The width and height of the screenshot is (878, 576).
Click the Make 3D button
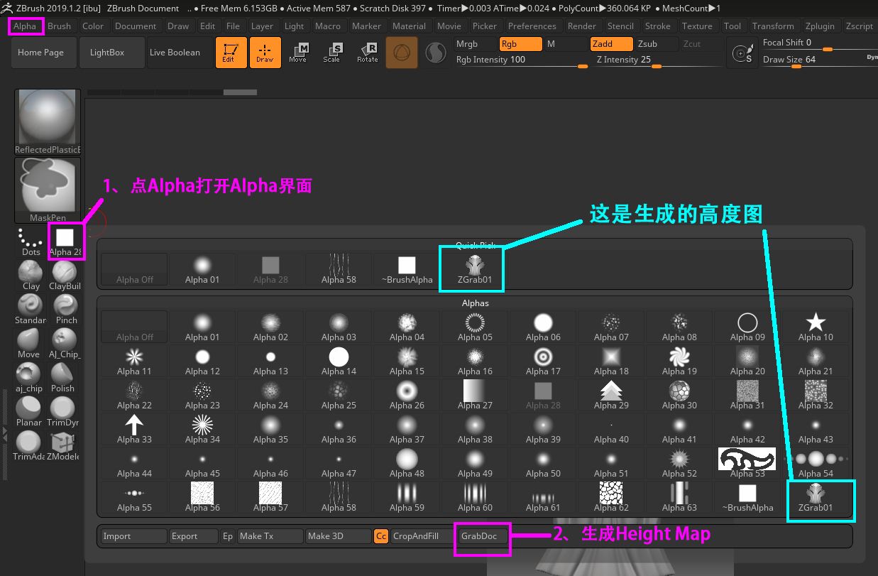tap(339, 536)
